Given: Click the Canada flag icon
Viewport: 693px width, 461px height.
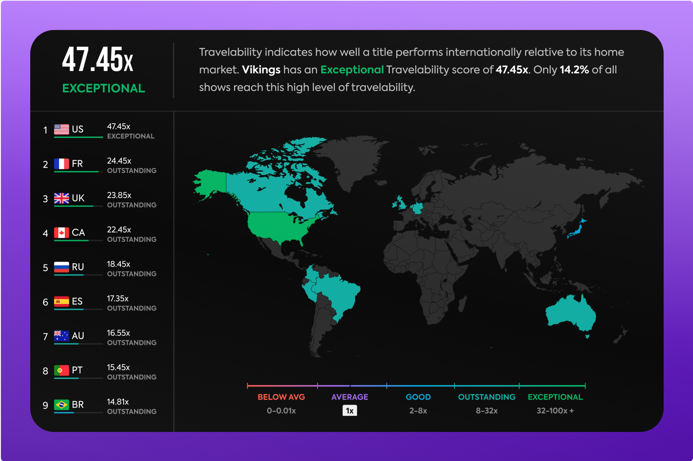Looking at the screenshot, I should (x=62, y=233).
